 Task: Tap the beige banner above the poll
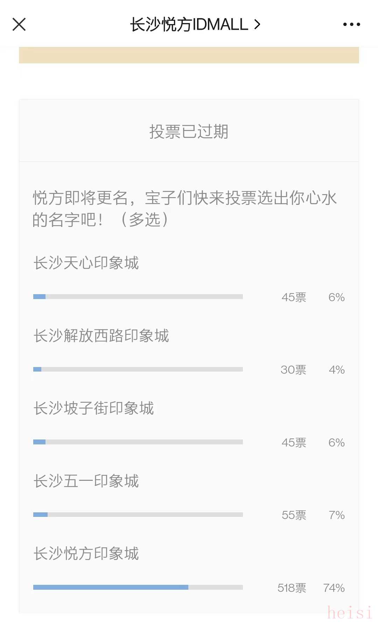click(x=189, y=55)
